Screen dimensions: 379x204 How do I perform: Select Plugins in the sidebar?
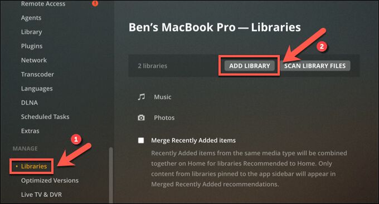coord(32,46)
